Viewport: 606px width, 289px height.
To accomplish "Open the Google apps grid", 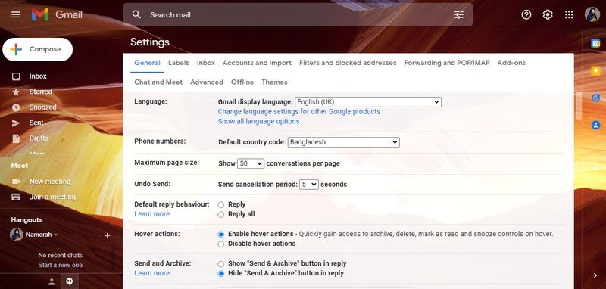I will click(569, 14).
